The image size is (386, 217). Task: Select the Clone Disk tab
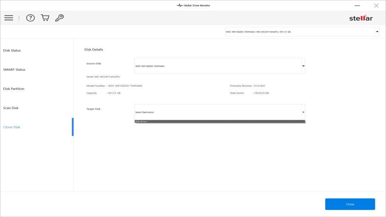(12, 127)
